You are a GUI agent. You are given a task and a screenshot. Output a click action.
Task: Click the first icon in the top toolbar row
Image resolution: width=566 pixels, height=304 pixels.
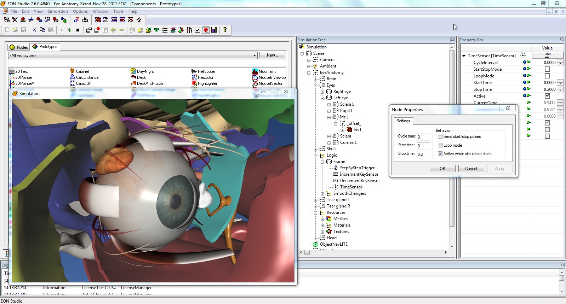tap(7, 20)
